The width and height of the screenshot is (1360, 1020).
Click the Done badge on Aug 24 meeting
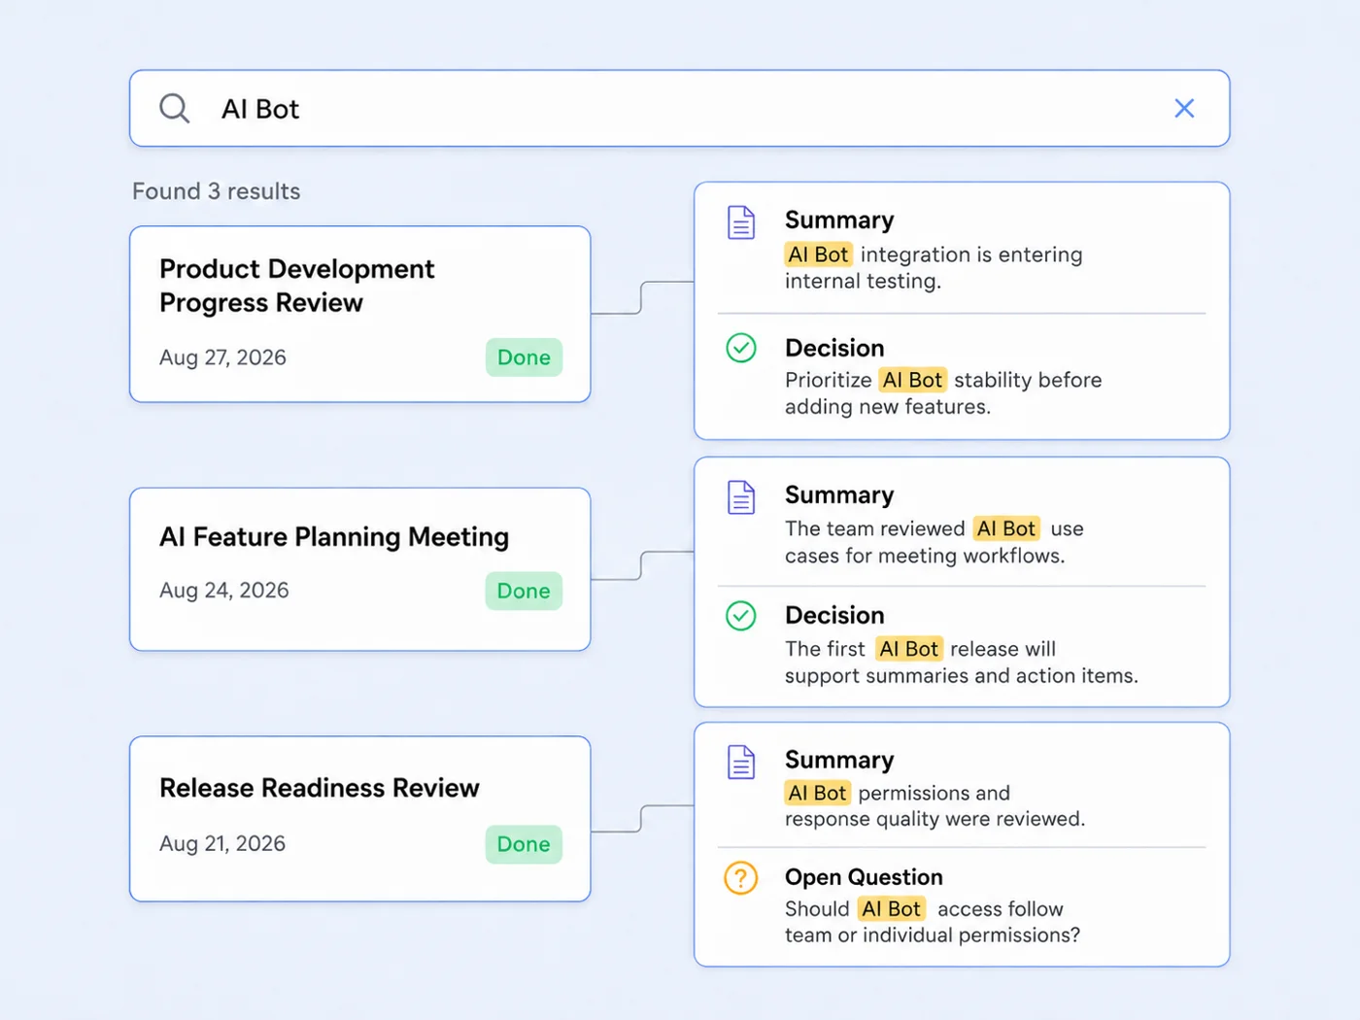point(524,591)
